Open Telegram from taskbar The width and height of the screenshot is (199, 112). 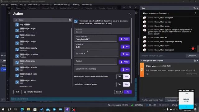[54, 109]
